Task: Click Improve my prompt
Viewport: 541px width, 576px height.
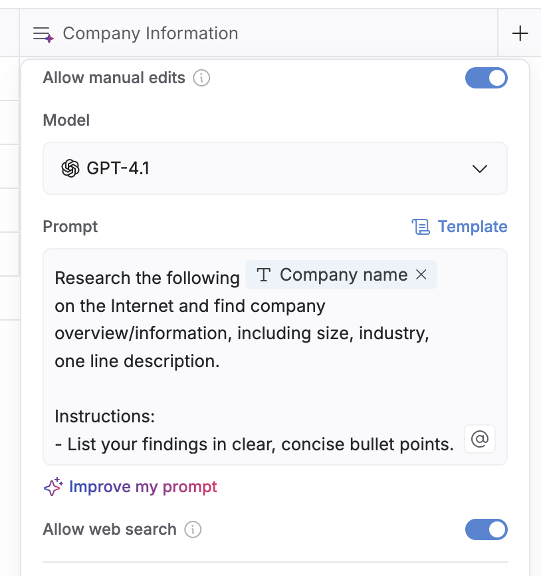Action: 143,487
